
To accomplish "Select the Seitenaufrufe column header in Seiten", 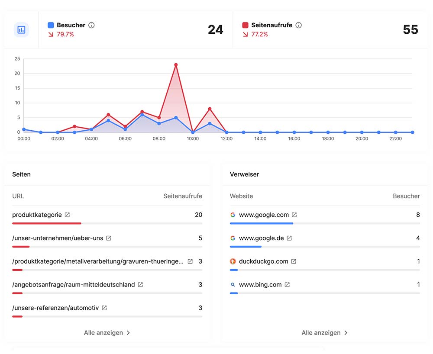I will (x=183, y=196).
